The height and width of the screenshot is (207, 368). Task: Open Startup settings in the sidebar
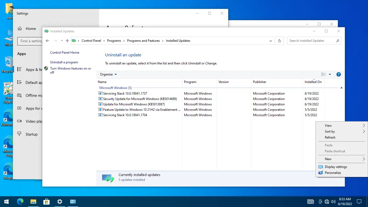(32, 134)
